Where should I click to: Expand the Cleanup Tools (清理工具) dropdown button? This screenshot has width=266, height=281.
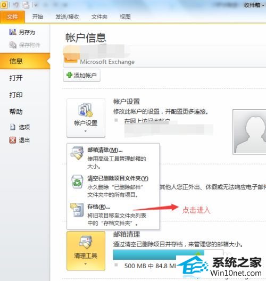coord(86,251)
